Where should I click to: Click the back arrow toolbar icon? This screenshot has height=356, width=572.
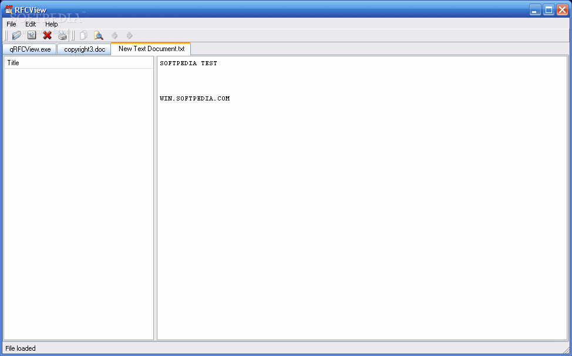pyautogui.click(x=115, y=35)
